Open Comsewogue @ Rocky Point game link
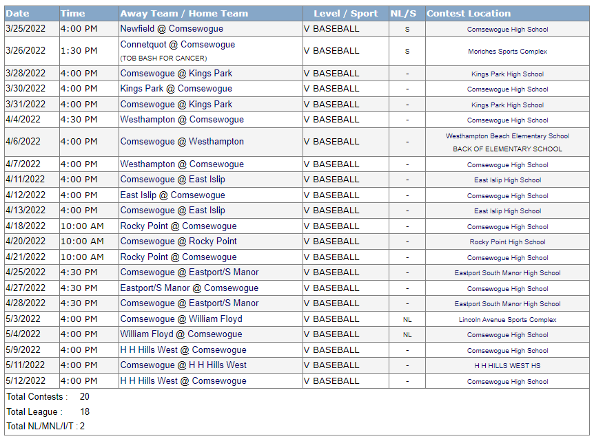The width and height of the screenshot is (594, 441). [178, 241]
